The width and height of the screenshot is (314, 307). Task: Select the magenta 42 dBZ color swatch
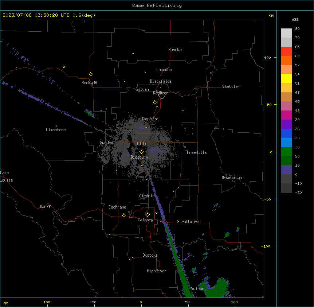pos(286,115)
